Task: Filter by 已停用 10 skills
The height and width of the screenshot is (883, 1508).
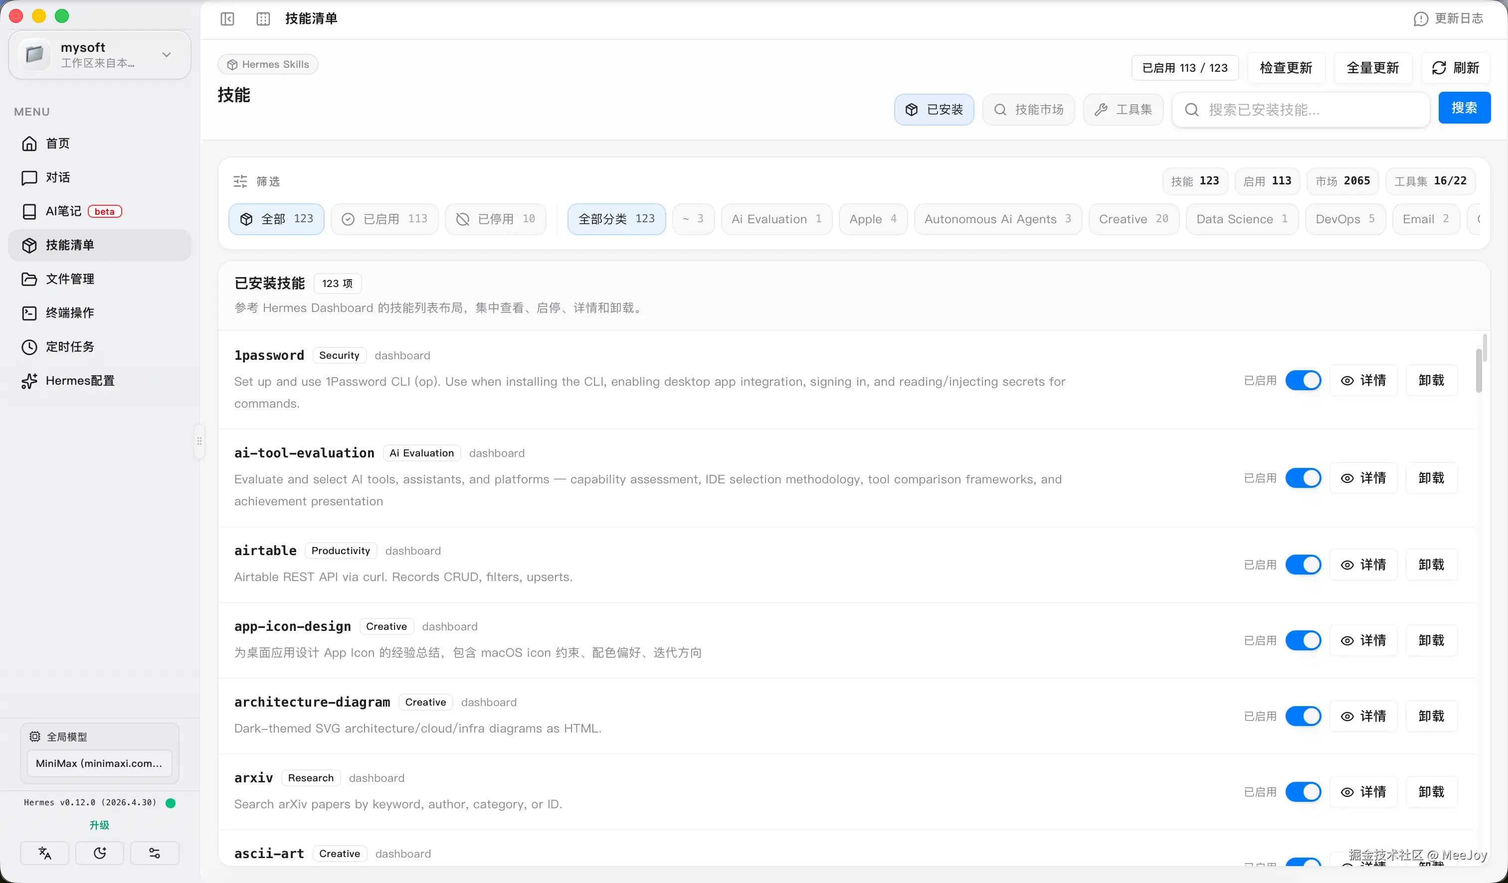Action: tap(496, 219)
